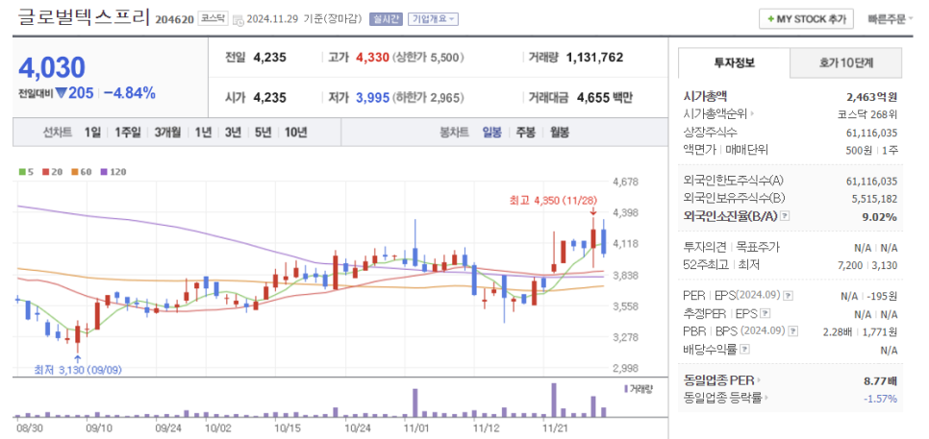The width and height of the screenshot is (929, 439).
Task: Open the 빠른주문 dropdown
Action: pyautogui.click(x=890, y=19)
